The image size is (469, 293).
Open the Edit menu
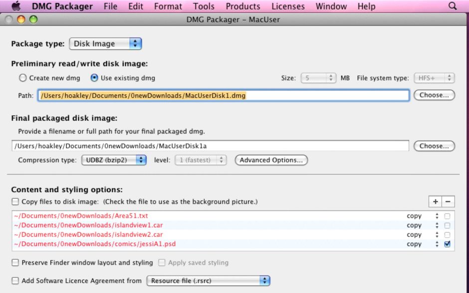(x=136, y=6)
